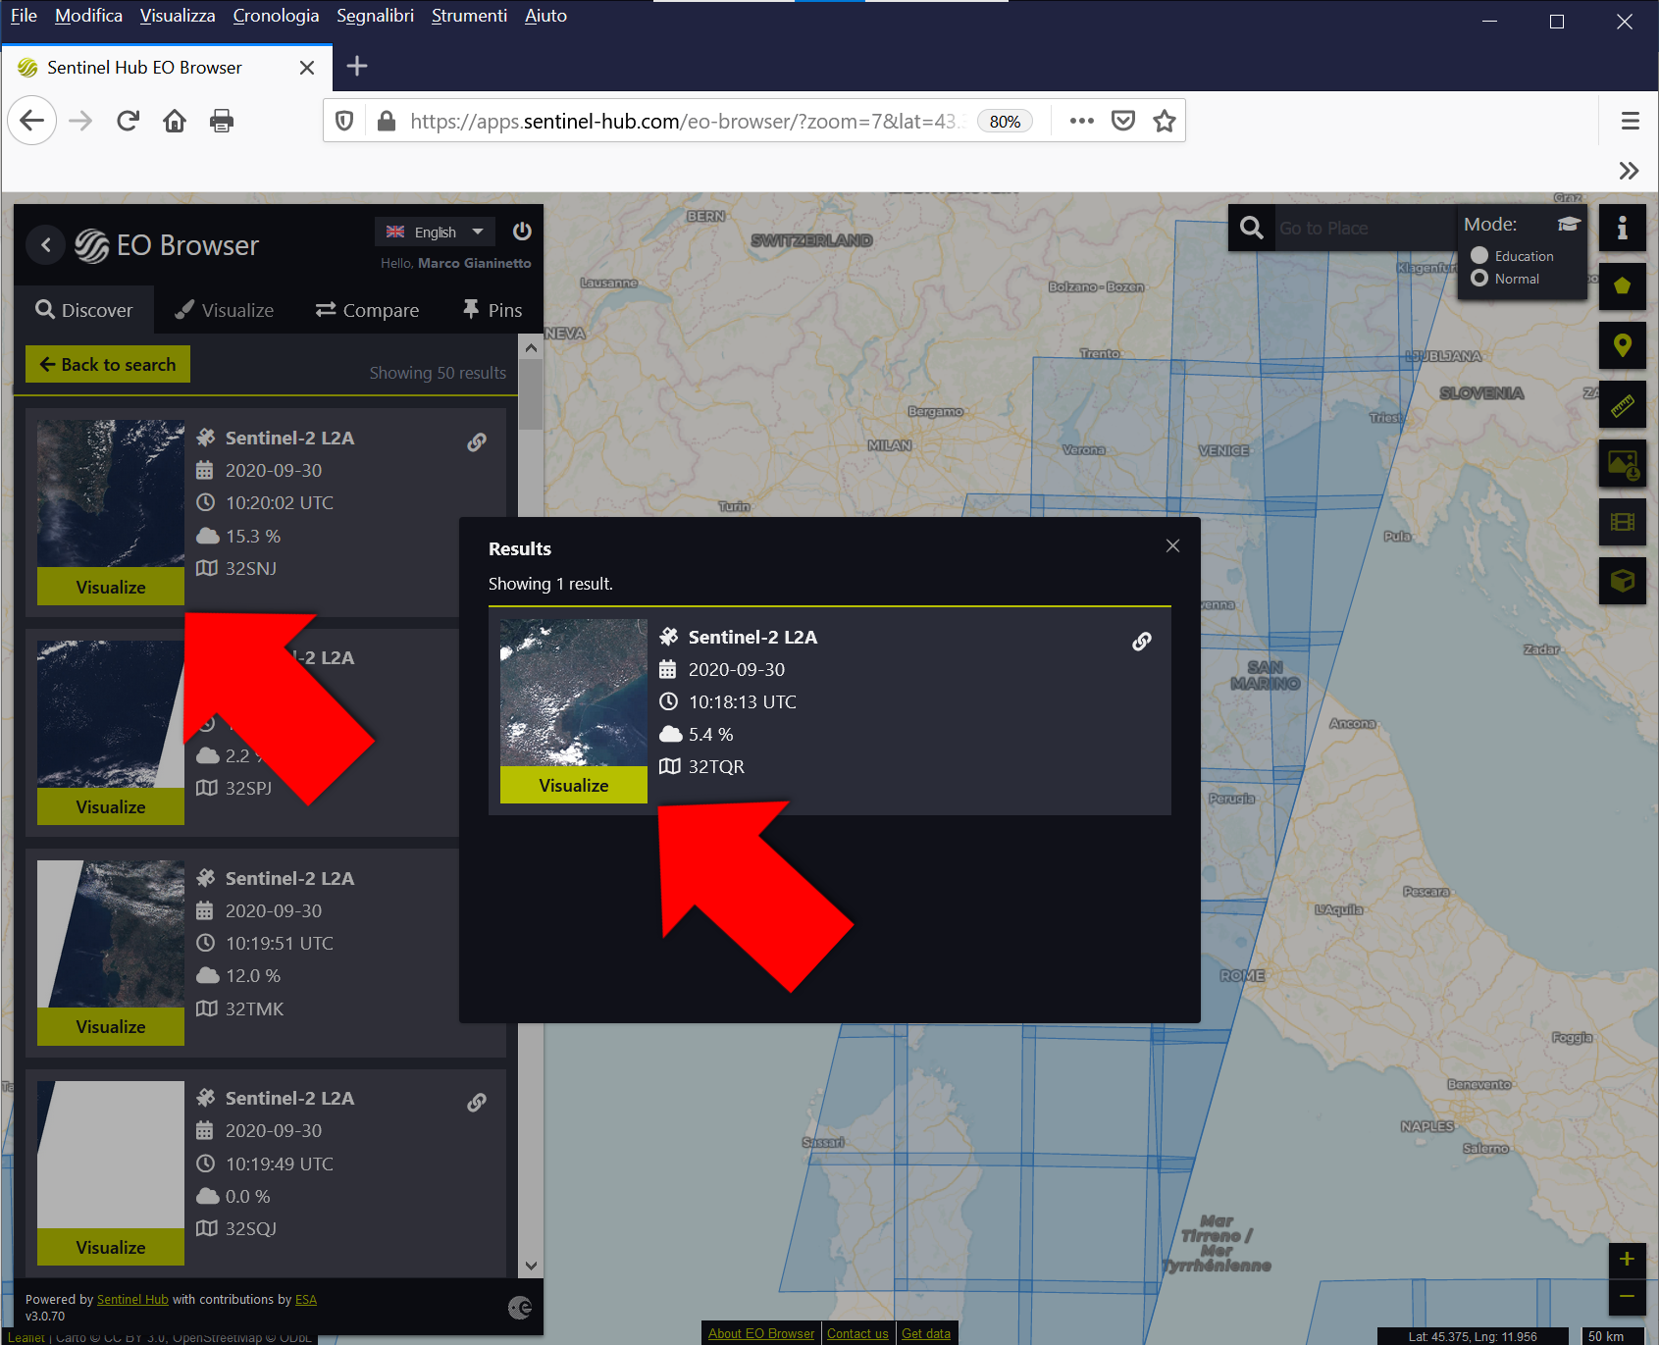Click the results list scrollbar down arrow

click(531, 1266)
